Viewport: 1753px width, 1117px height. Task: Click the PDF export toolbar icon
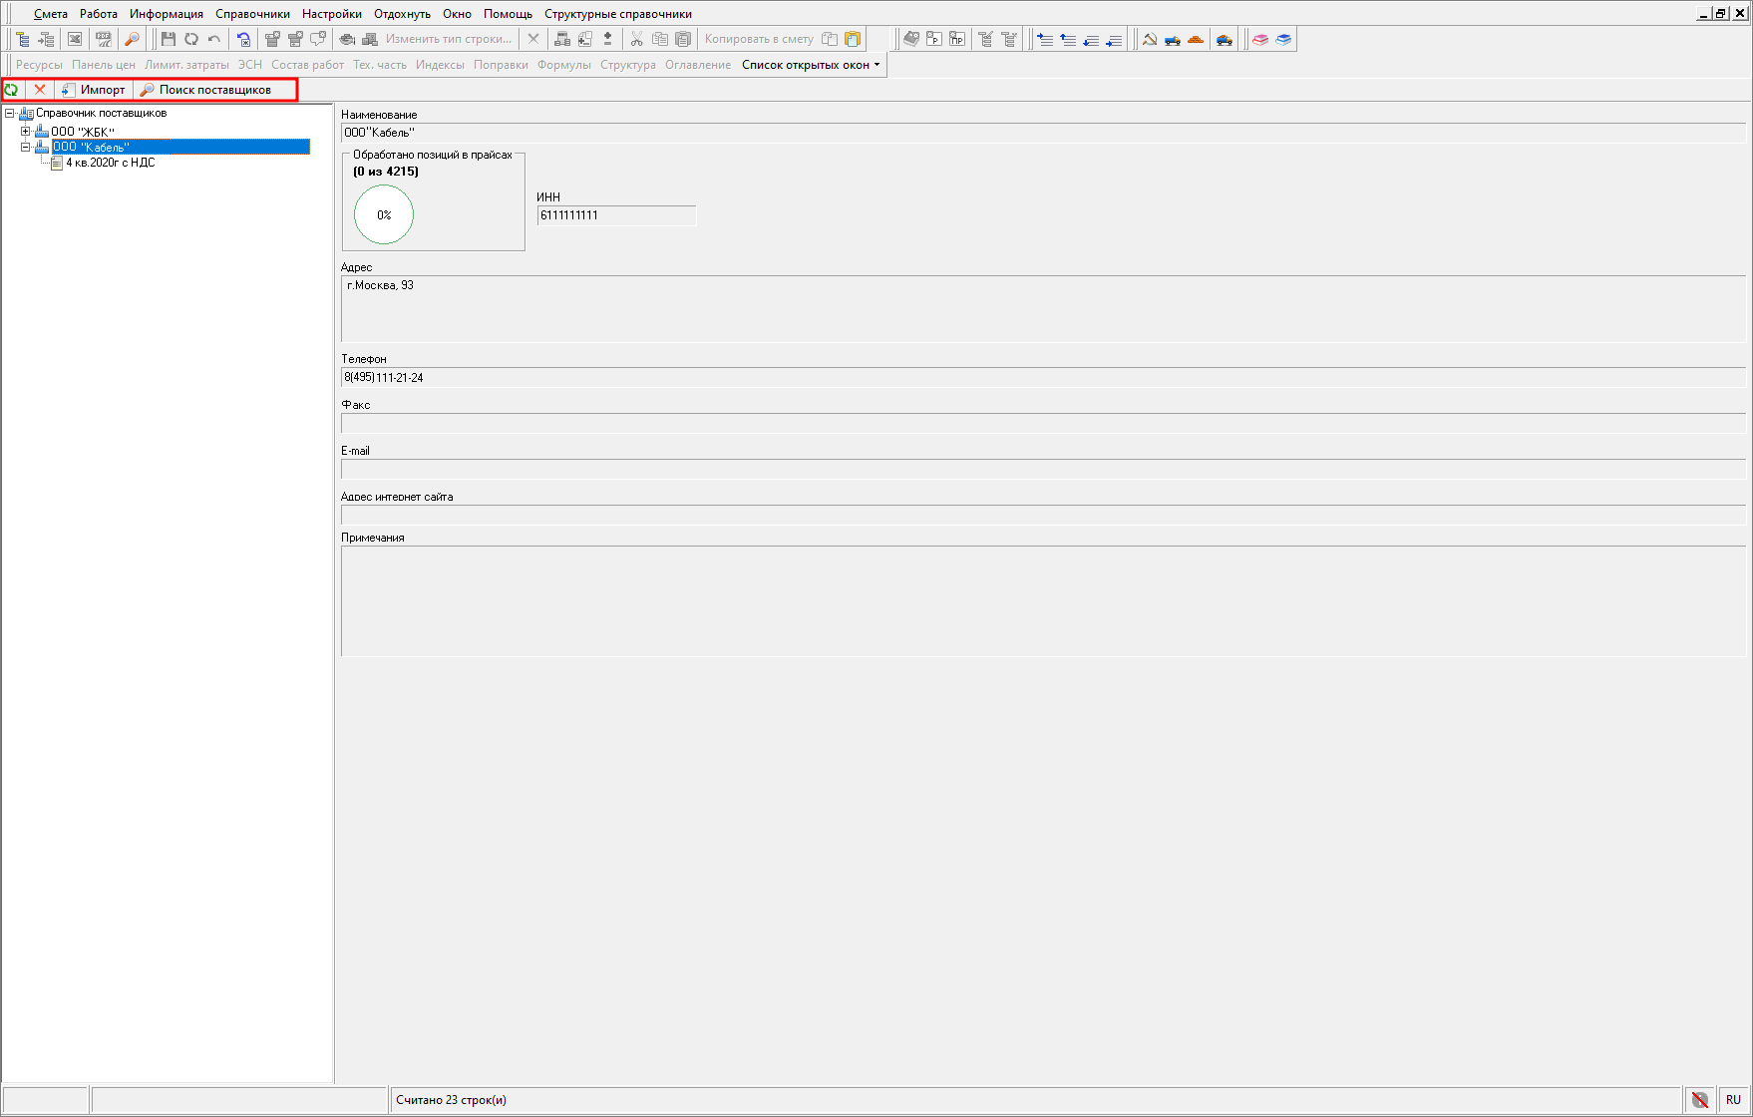click(x=103, y=39)
